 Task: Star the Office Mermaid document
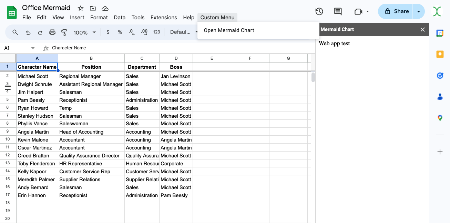tap(81, 8)
